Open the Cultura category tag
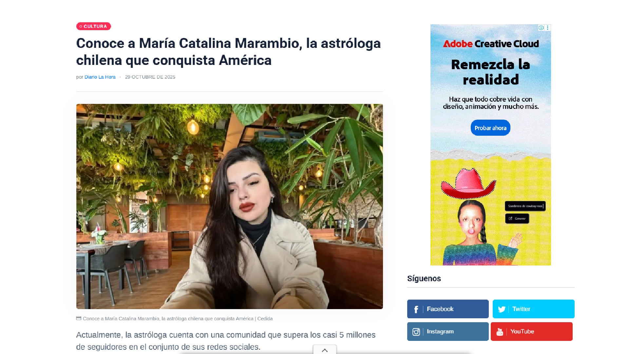The image size is (629, 354). pyautogui.click(x=94, y=26)
